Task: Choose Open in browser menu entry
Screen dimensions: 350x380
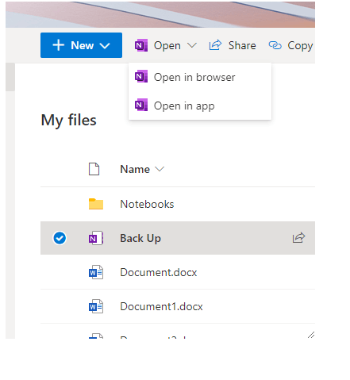Action: (x=200, y=77)
